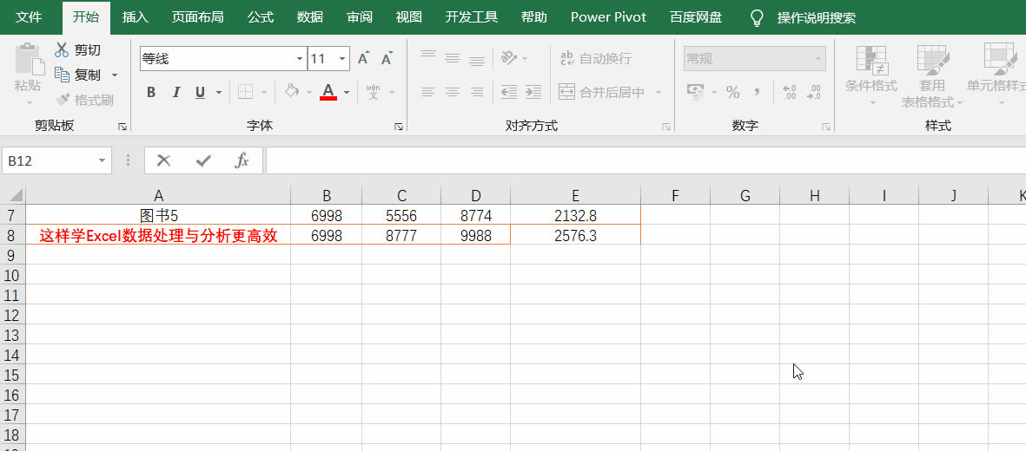1026x451 pixels.
Task: Click the 合并后居中 button
Action: coord(603,92)
